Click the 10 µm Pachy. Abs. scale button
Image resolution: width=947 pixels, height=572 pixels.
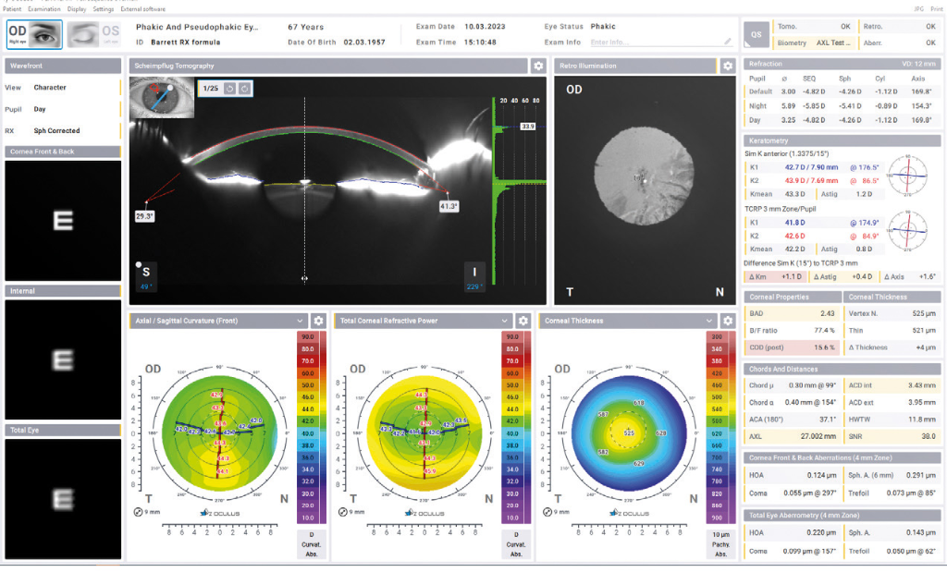pyautogui.click(x=720, y=544)
